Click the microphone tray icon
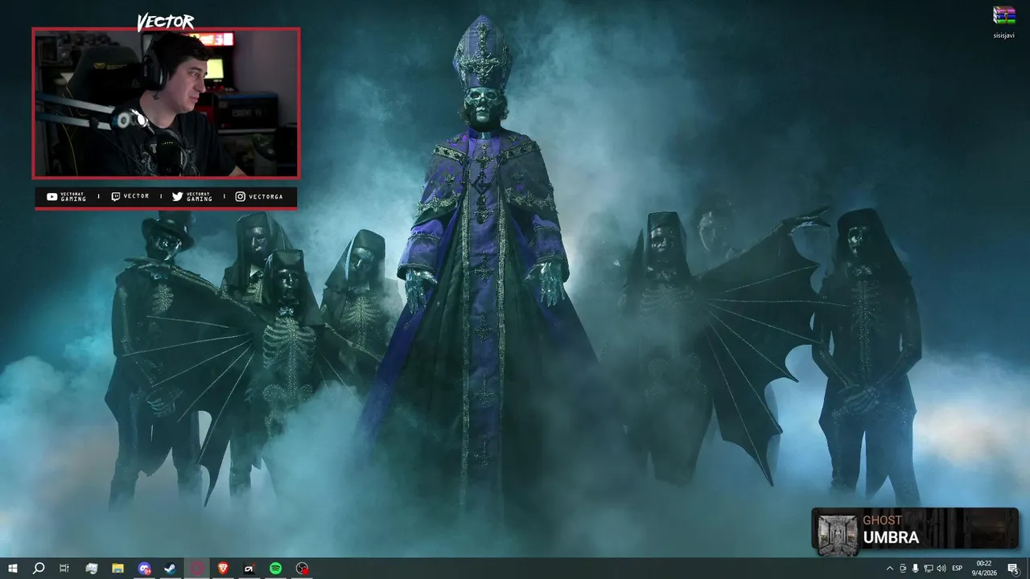This screenshot has width=1030, height=579. [915, 569]
